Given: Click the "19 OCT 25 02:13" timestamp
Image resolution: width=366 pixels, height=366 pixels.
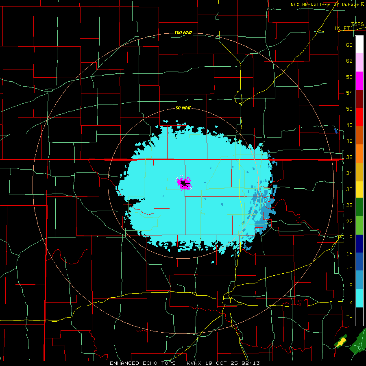Looking at the screenshot, I should (233, 363).
